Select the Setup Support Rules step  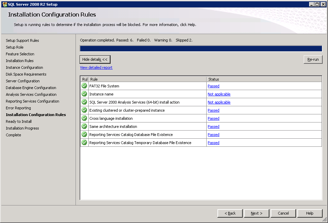point(22,40)
